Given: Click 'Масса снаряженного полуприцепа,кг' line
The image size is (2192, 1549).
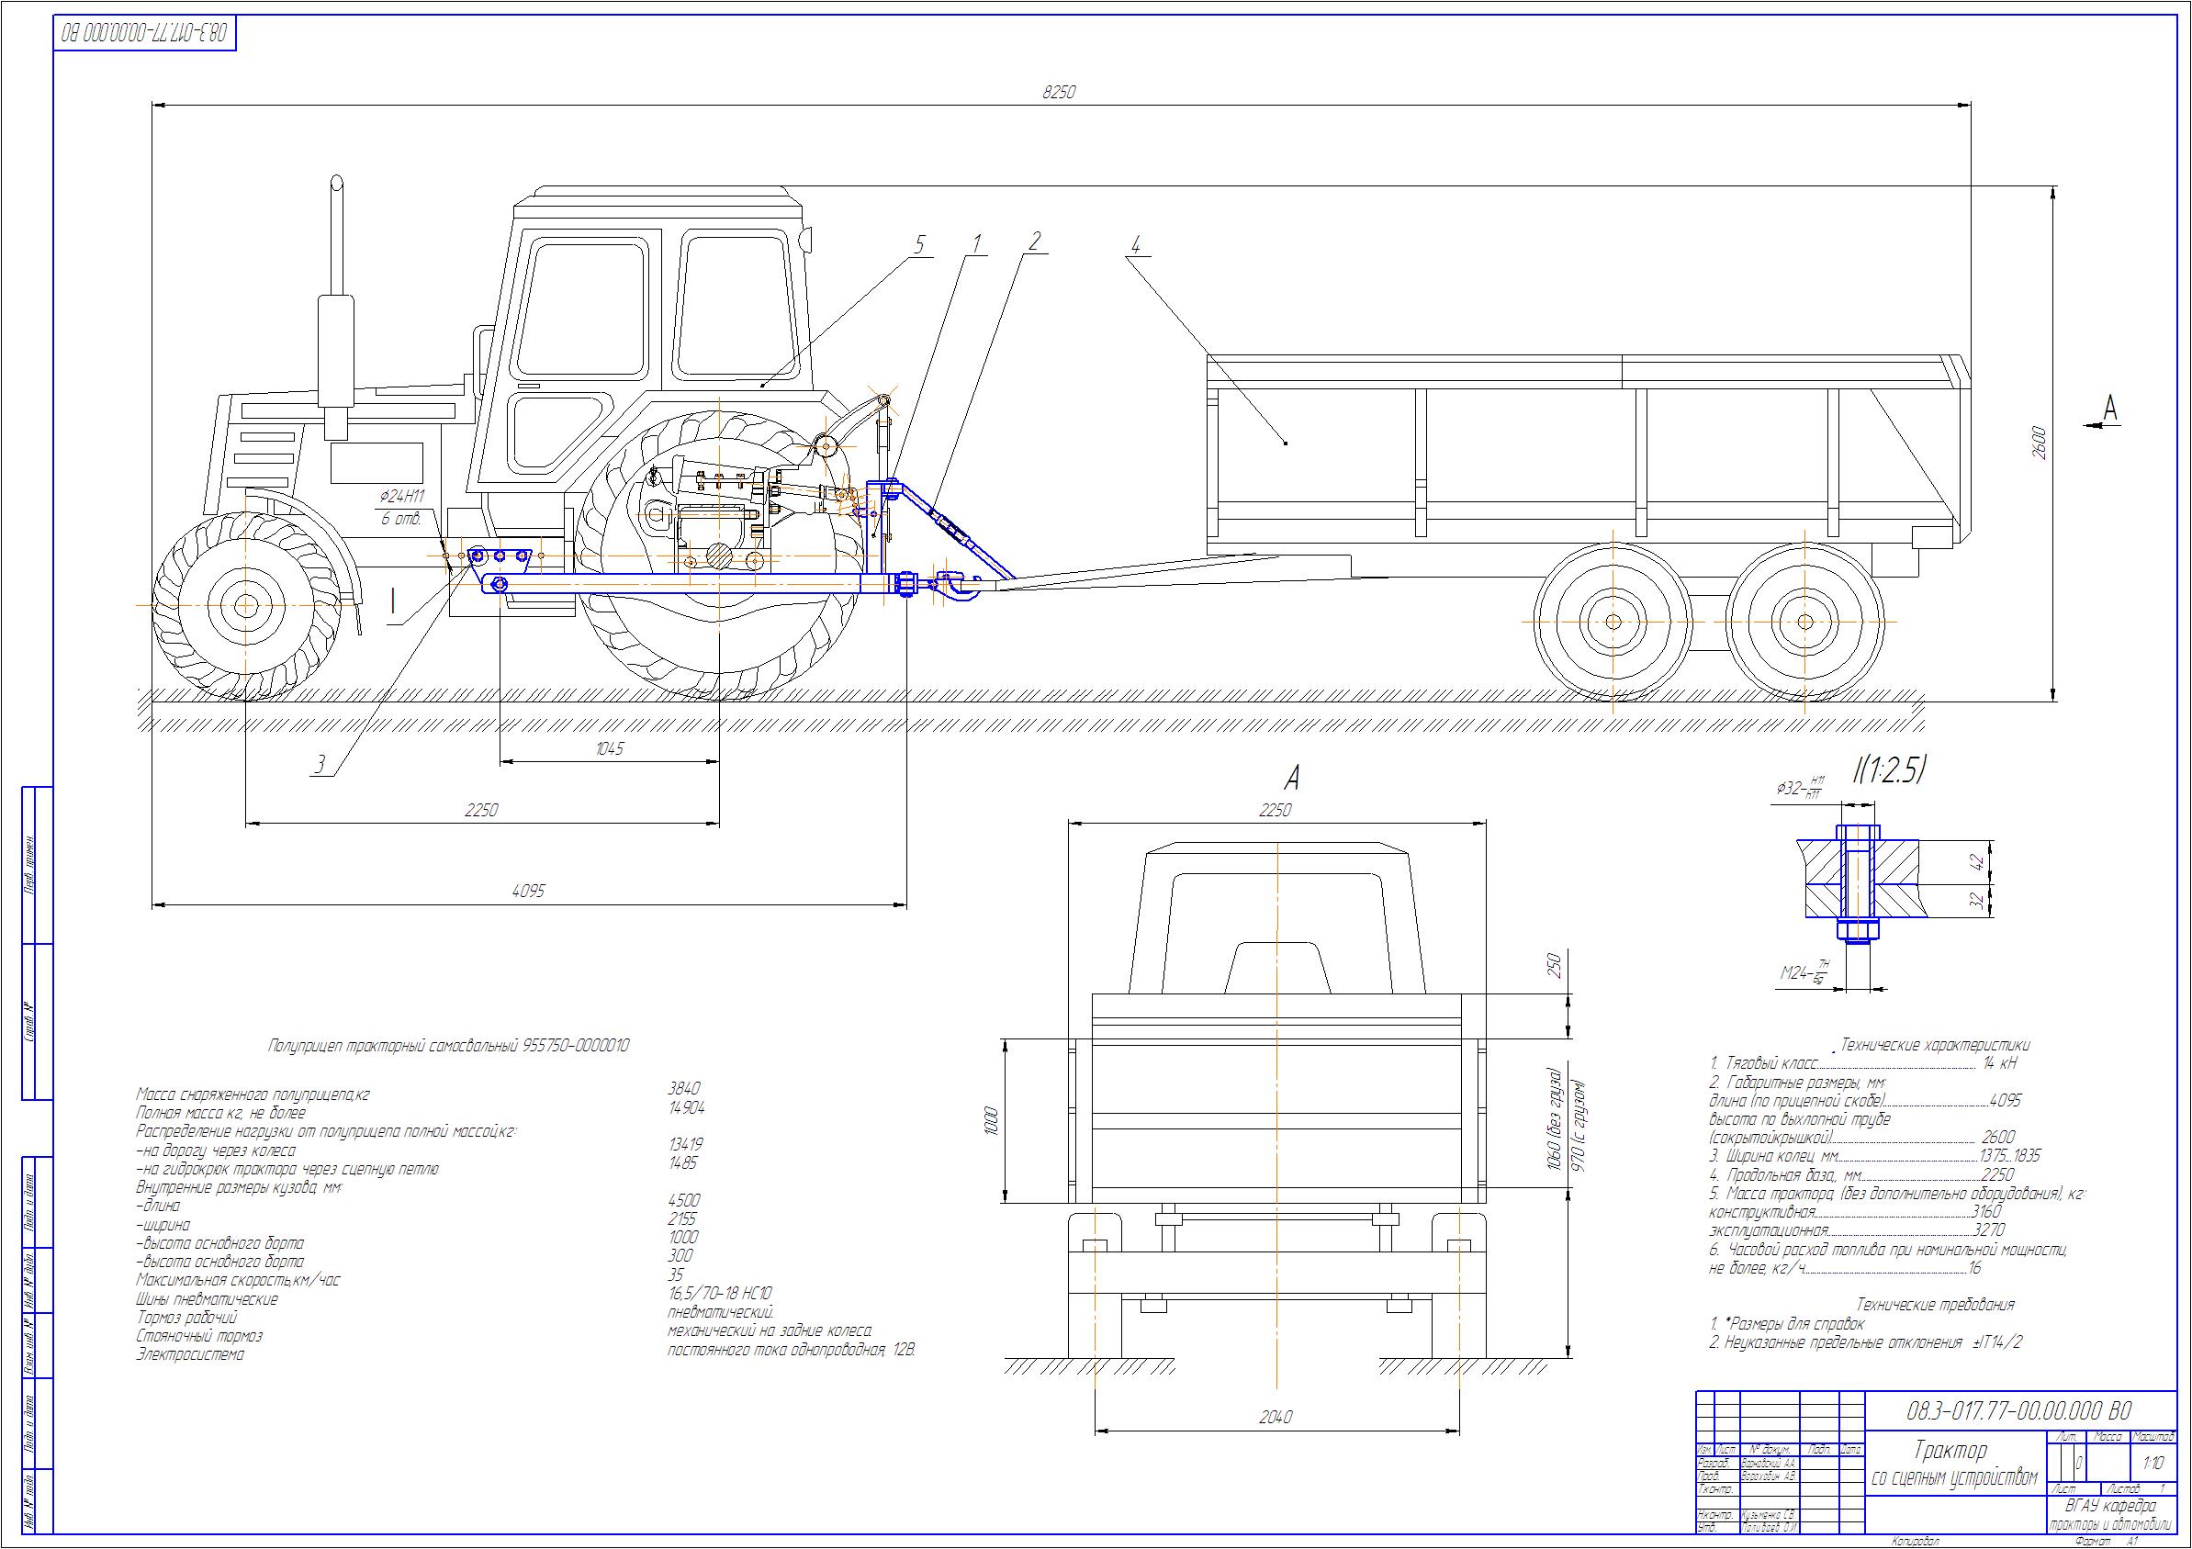Looking at the screenshot, I should 252,1094.
